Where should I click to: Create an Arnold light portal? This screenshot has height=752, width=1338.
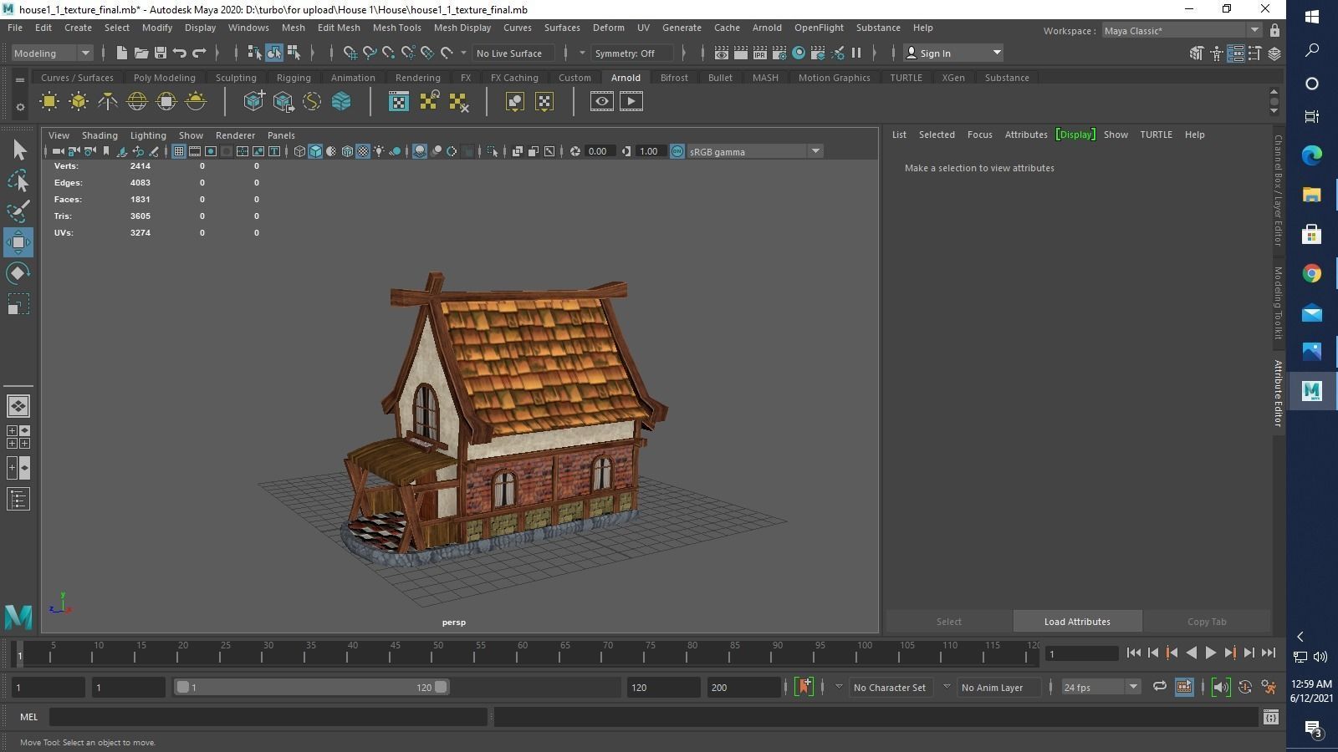point(166,102)
